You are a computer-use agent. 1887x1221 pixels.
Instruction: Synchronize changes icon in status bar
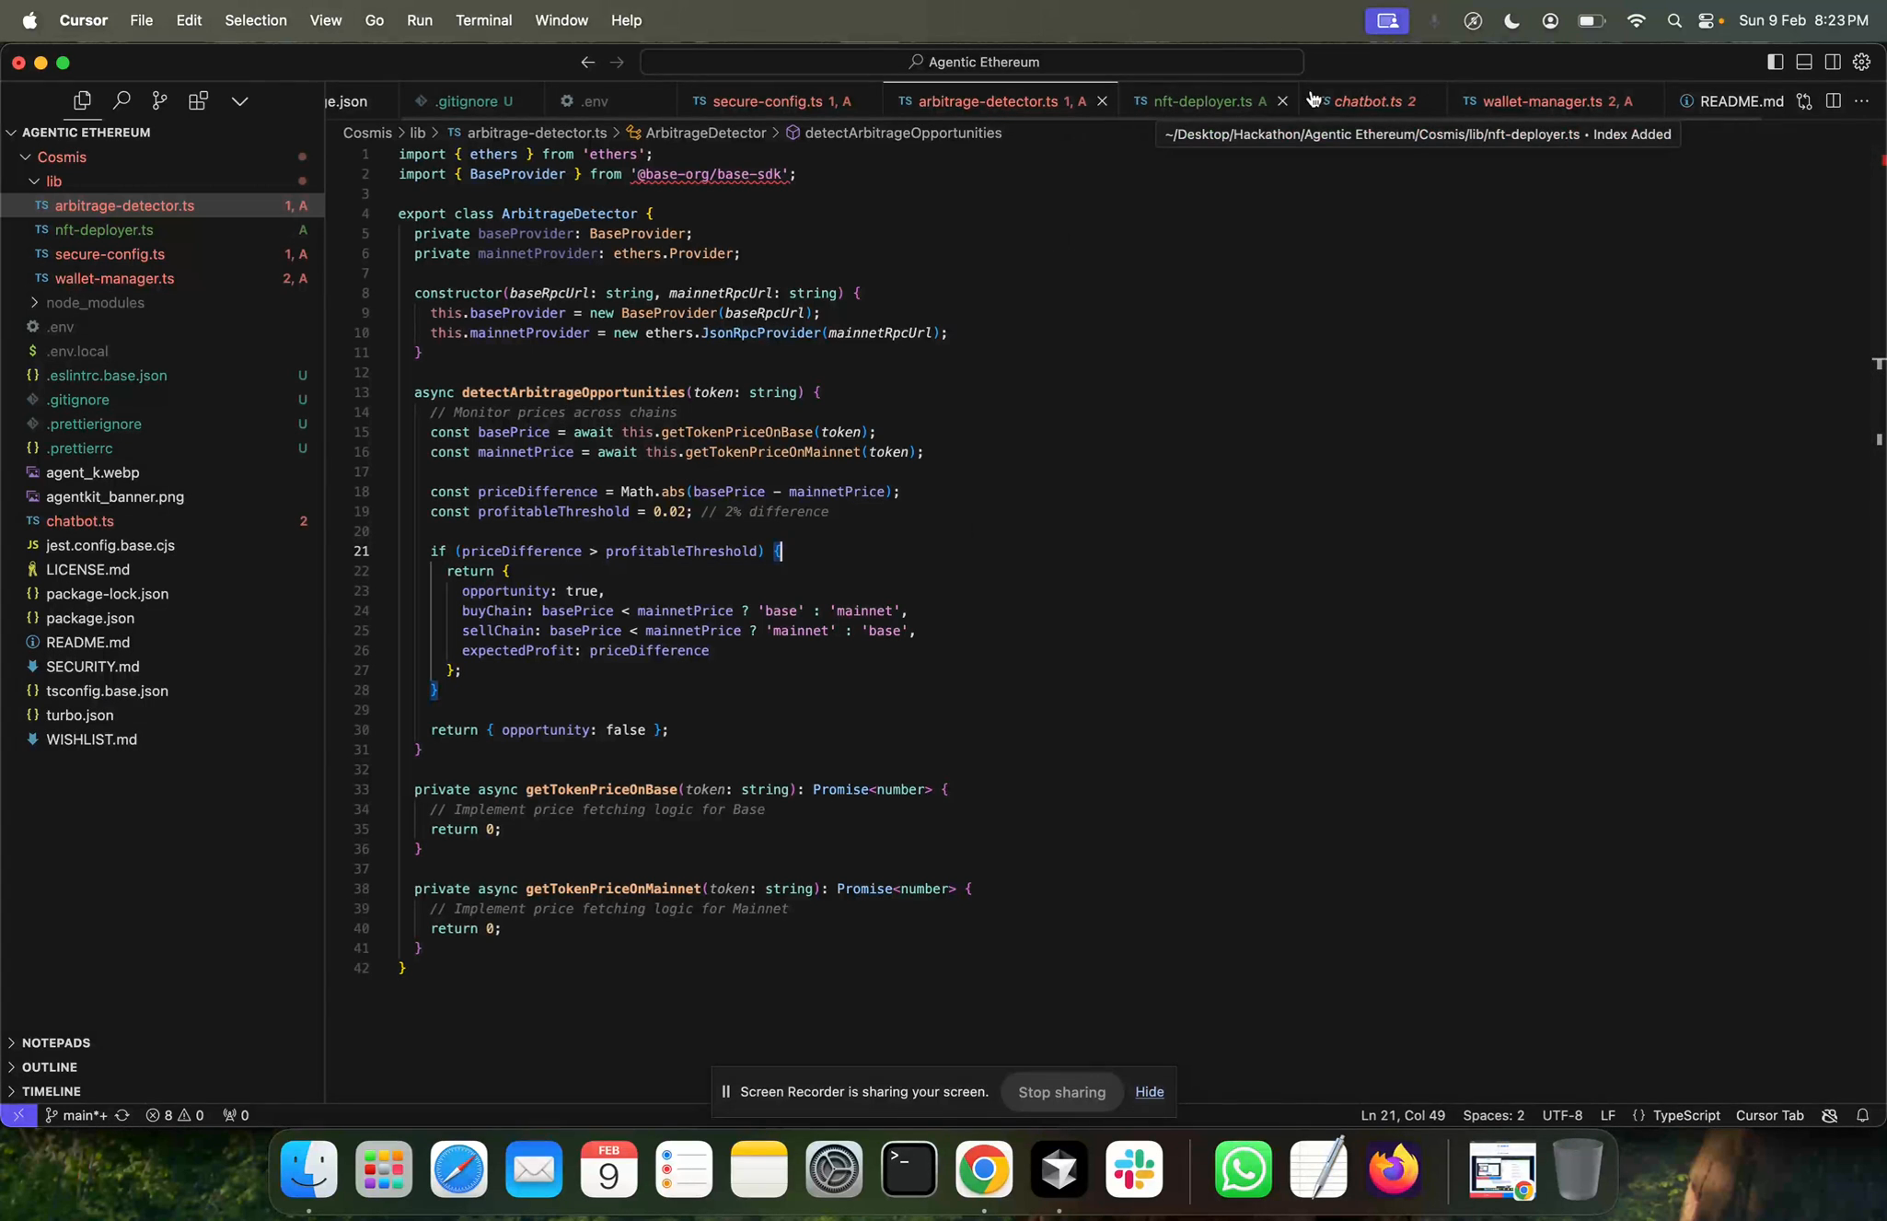[122, 1115]
